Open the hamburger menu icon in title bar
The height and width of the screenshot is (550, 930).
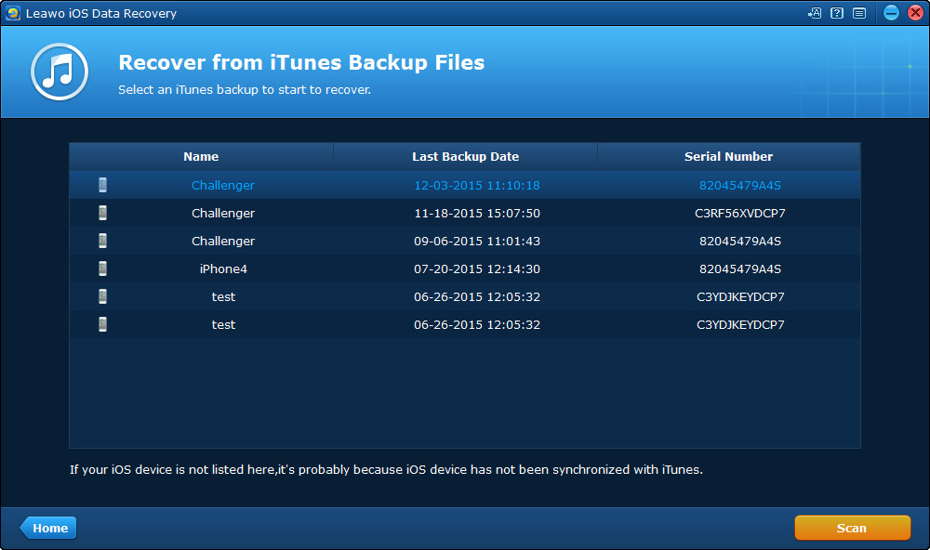(x=858, y=13)
